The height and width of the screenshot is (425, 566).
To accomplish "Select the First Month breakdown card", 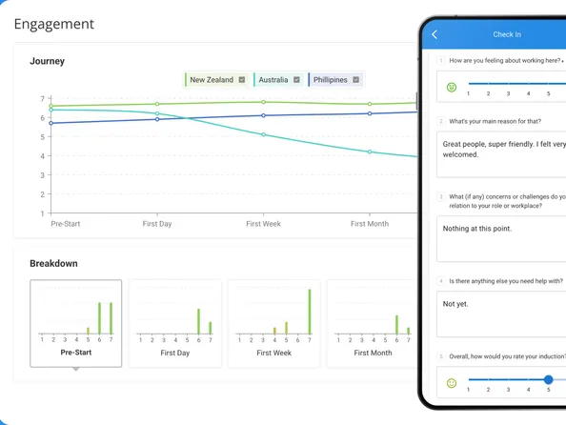I will 373,323.
